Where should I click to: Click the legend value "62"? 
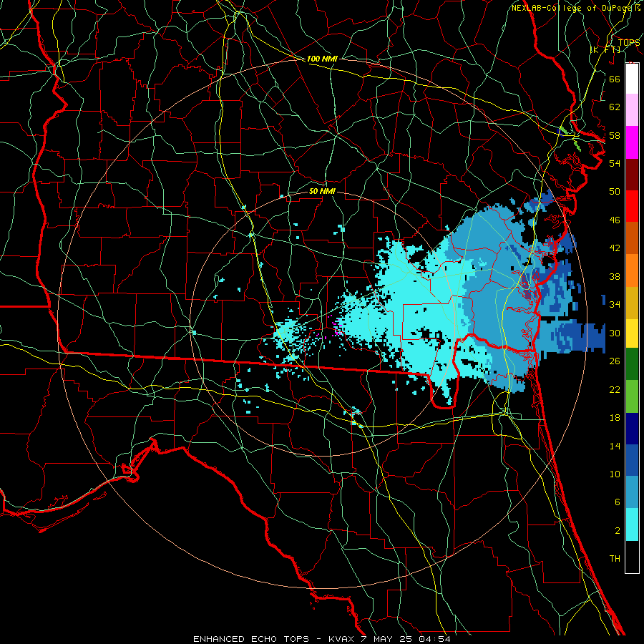[x=615, y=107]
